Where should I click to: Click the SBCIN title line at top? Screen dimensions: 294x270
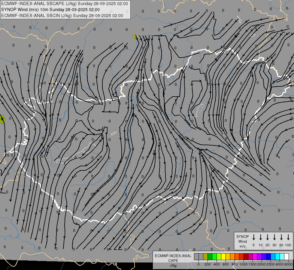click(62, 16)
